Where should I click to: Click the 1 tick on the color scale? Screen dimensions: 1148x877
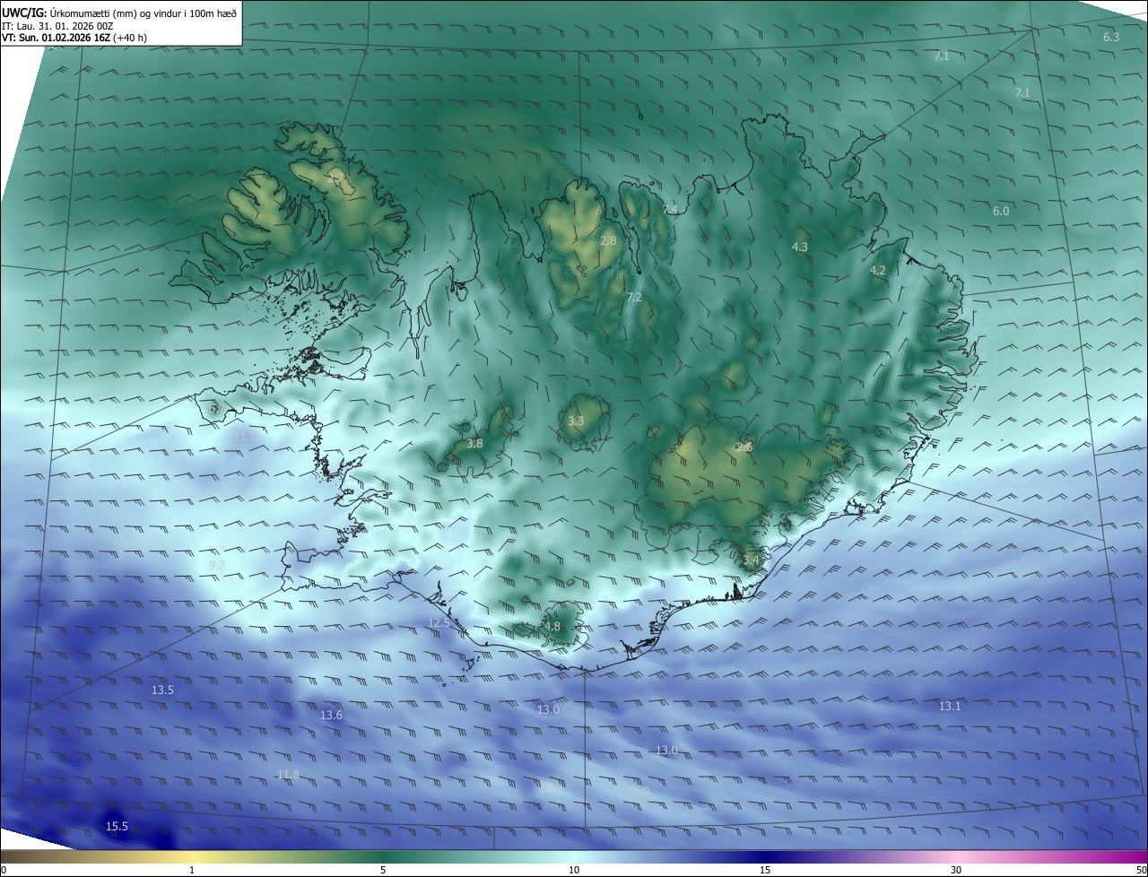coord(192,870)
